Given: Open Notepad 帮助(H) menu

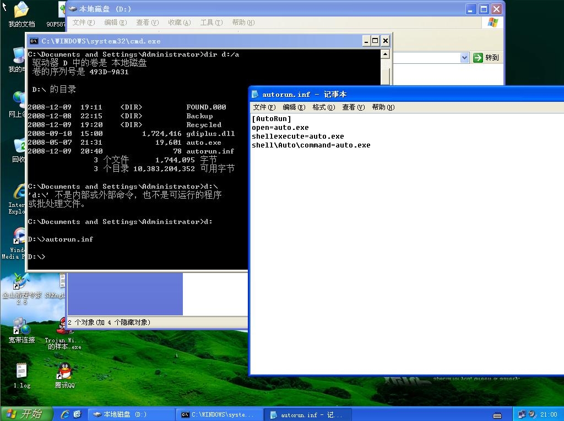Looking at the screenshot, I should 383,107.
